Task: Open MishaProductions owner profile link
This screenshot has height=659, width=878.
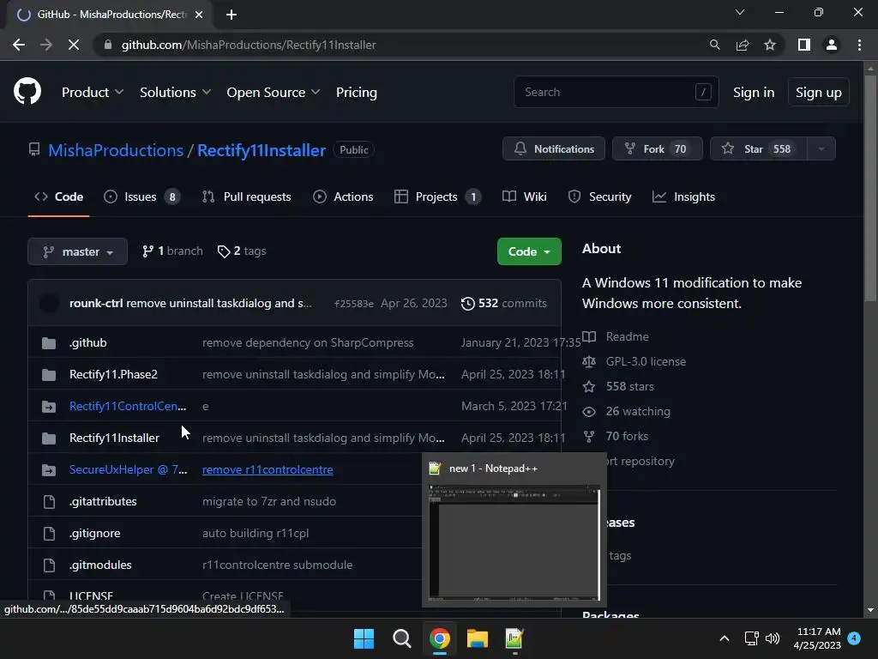Action: pyautogui.click(x=116, y=150)
